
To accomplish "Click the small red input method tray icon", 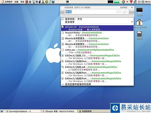I will click(127, 2).
